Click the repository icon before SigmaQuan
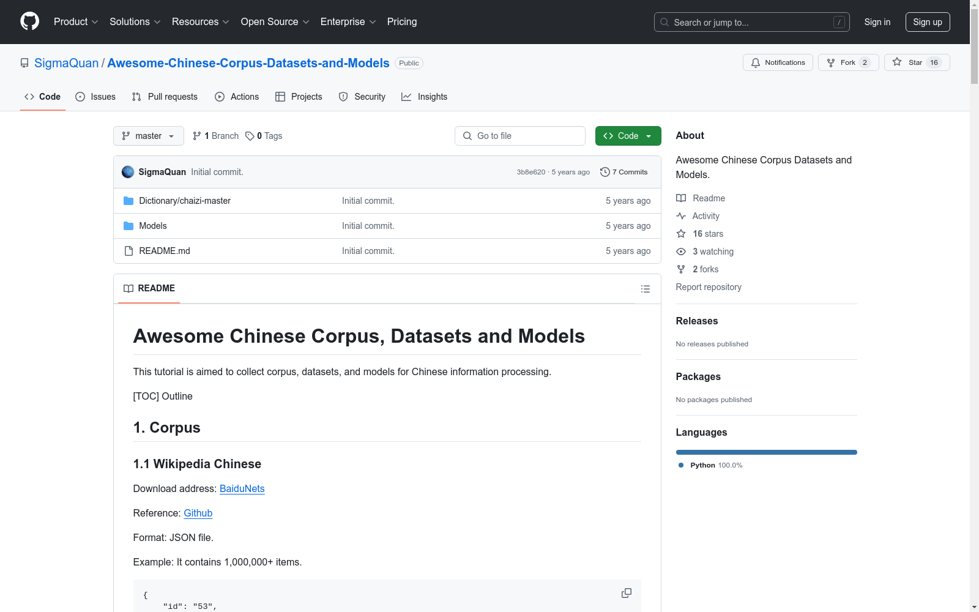This screenshot has height=612, width=979. [x=24, y=63]
